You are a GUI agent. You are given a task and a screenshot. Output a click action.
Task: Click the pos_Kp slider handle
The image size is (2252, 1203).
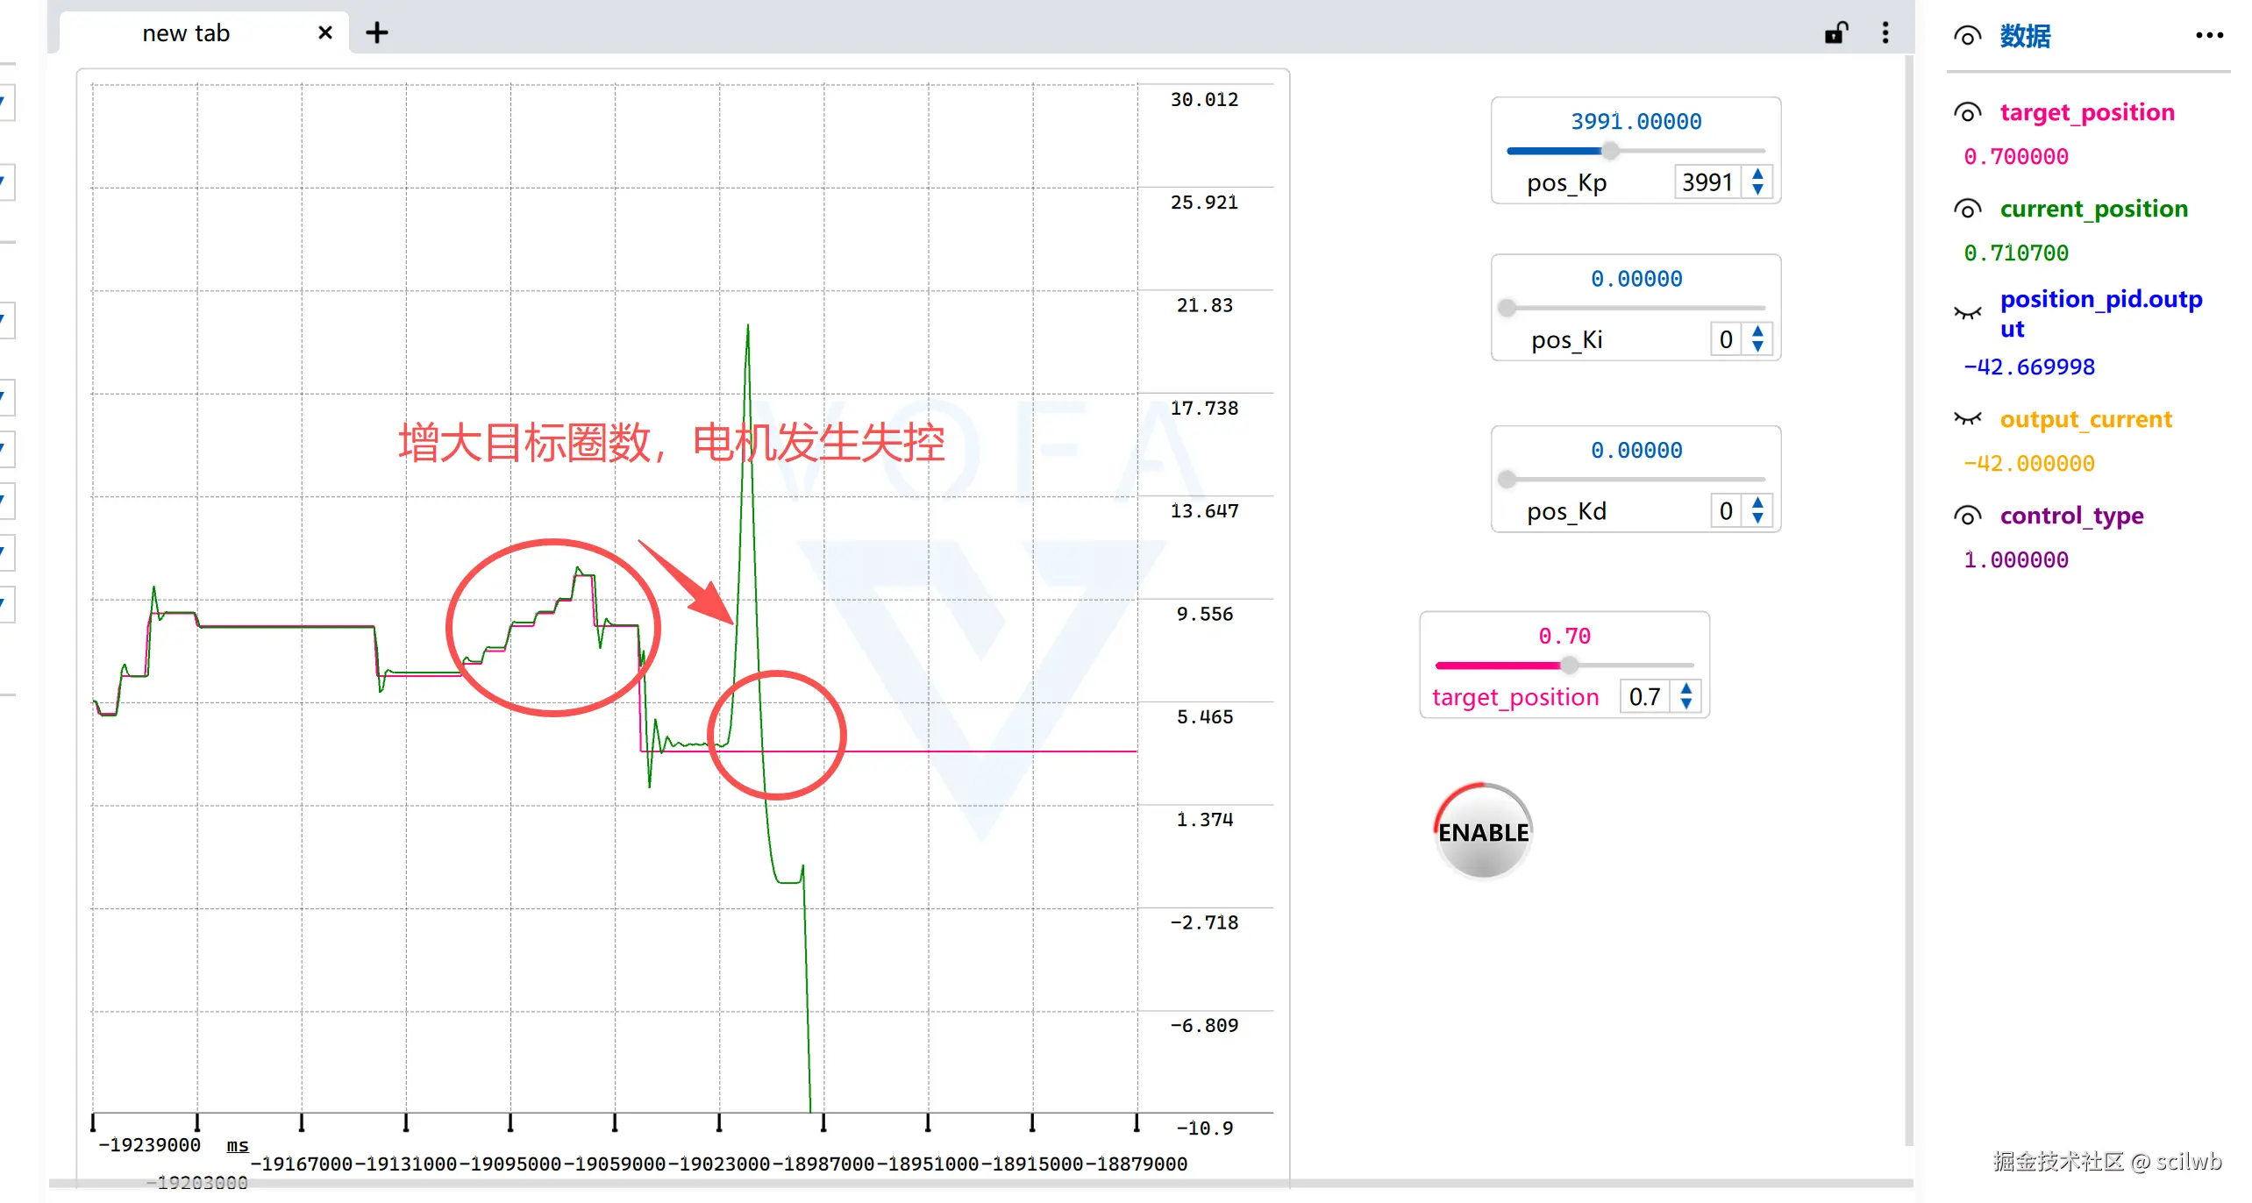(x=1610, y=151)
